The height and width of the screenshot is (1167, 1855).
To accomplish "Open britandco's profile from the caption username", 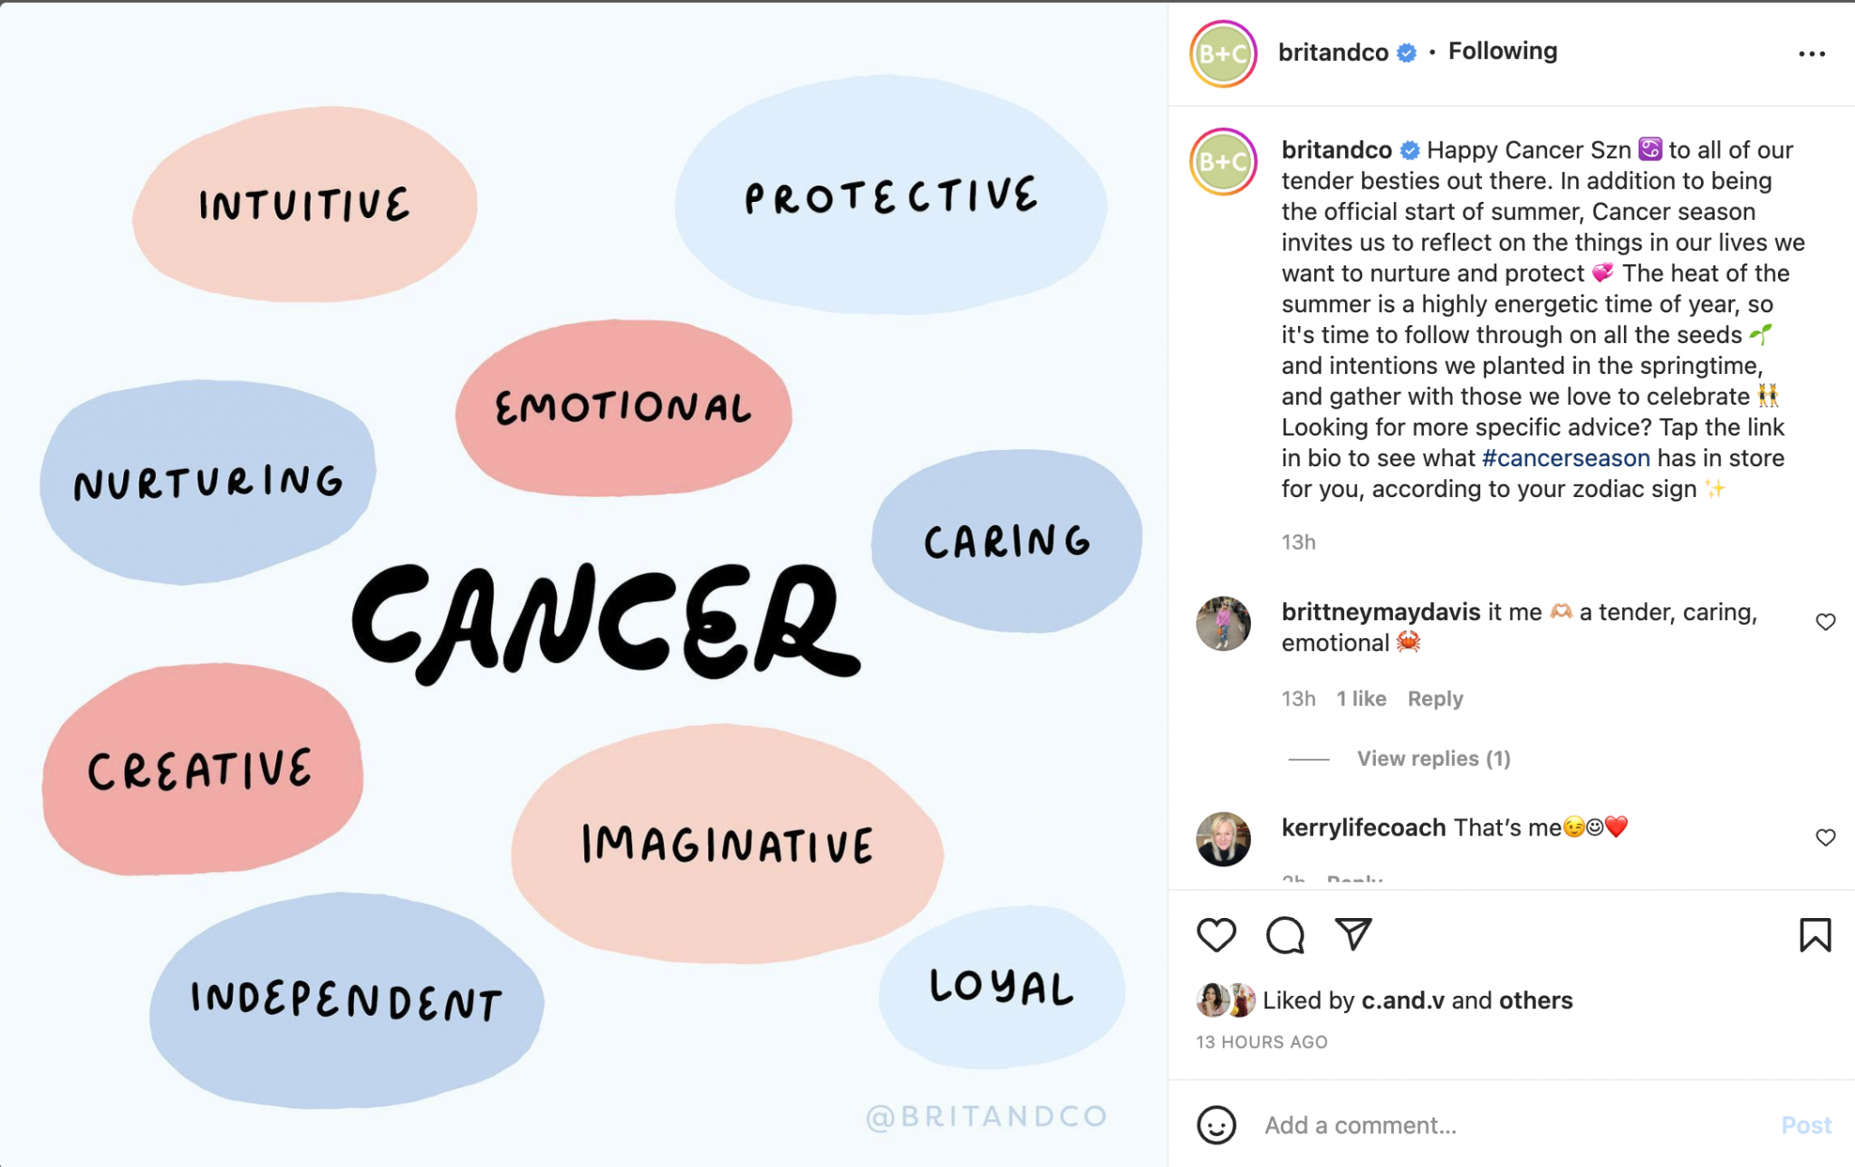I will pyautogui.click(x=1337, y=149).
